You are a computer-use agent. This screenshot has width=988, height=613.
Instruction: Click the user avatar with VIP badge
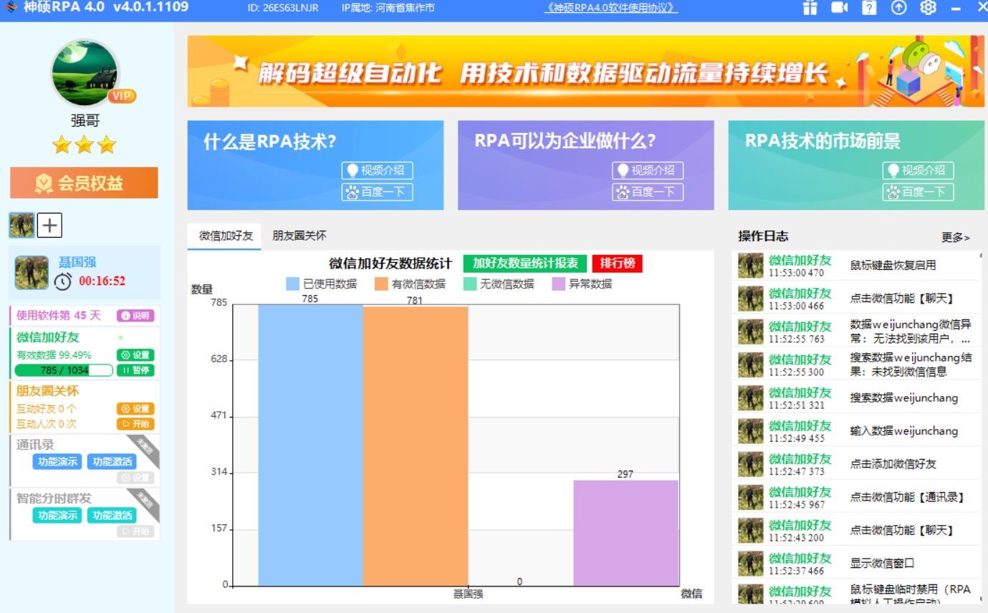[85, 73]
